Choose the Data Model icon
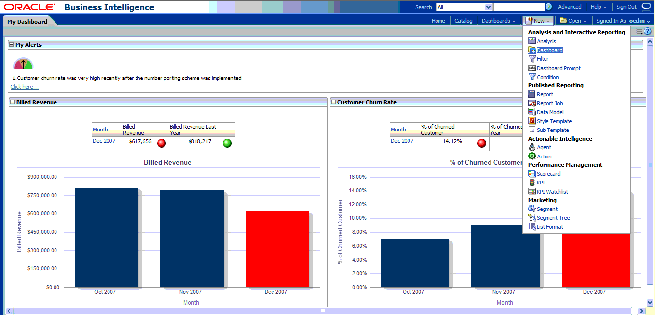Image resolution: width=655 pixels, height=315 pixels. (532, 112)
